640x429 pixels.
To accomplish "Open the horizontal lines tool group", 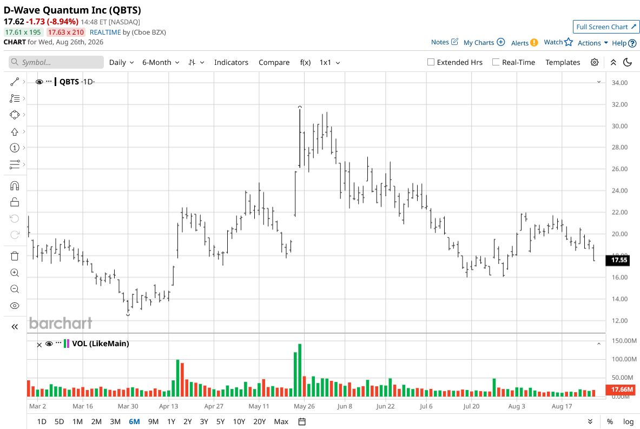I will [x=15, y=164].
